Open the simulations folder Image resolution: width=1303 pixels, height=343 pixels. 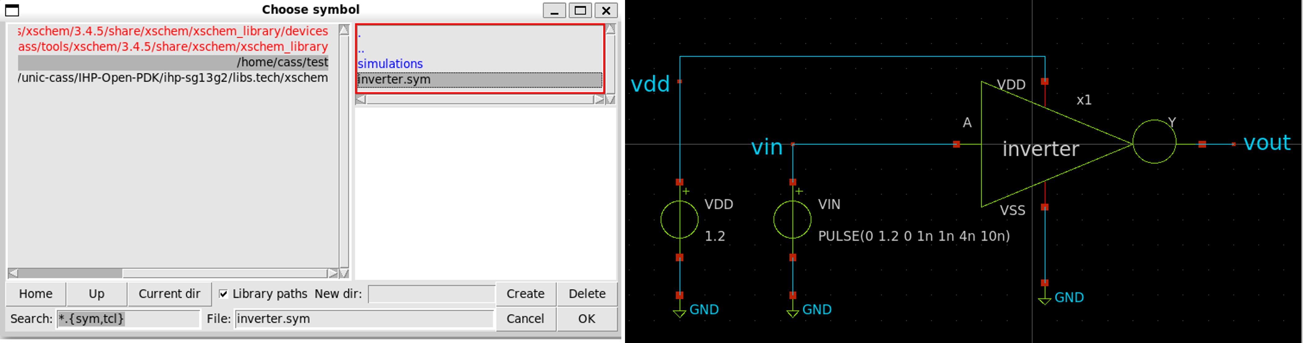[390, 64]
